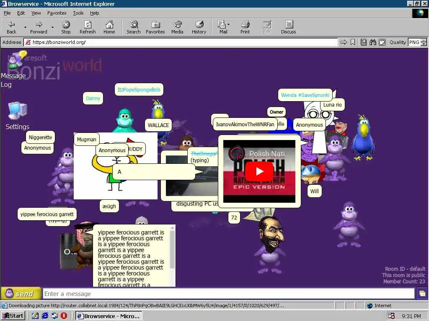Play the Polish National Anthem video

[259, 171]
